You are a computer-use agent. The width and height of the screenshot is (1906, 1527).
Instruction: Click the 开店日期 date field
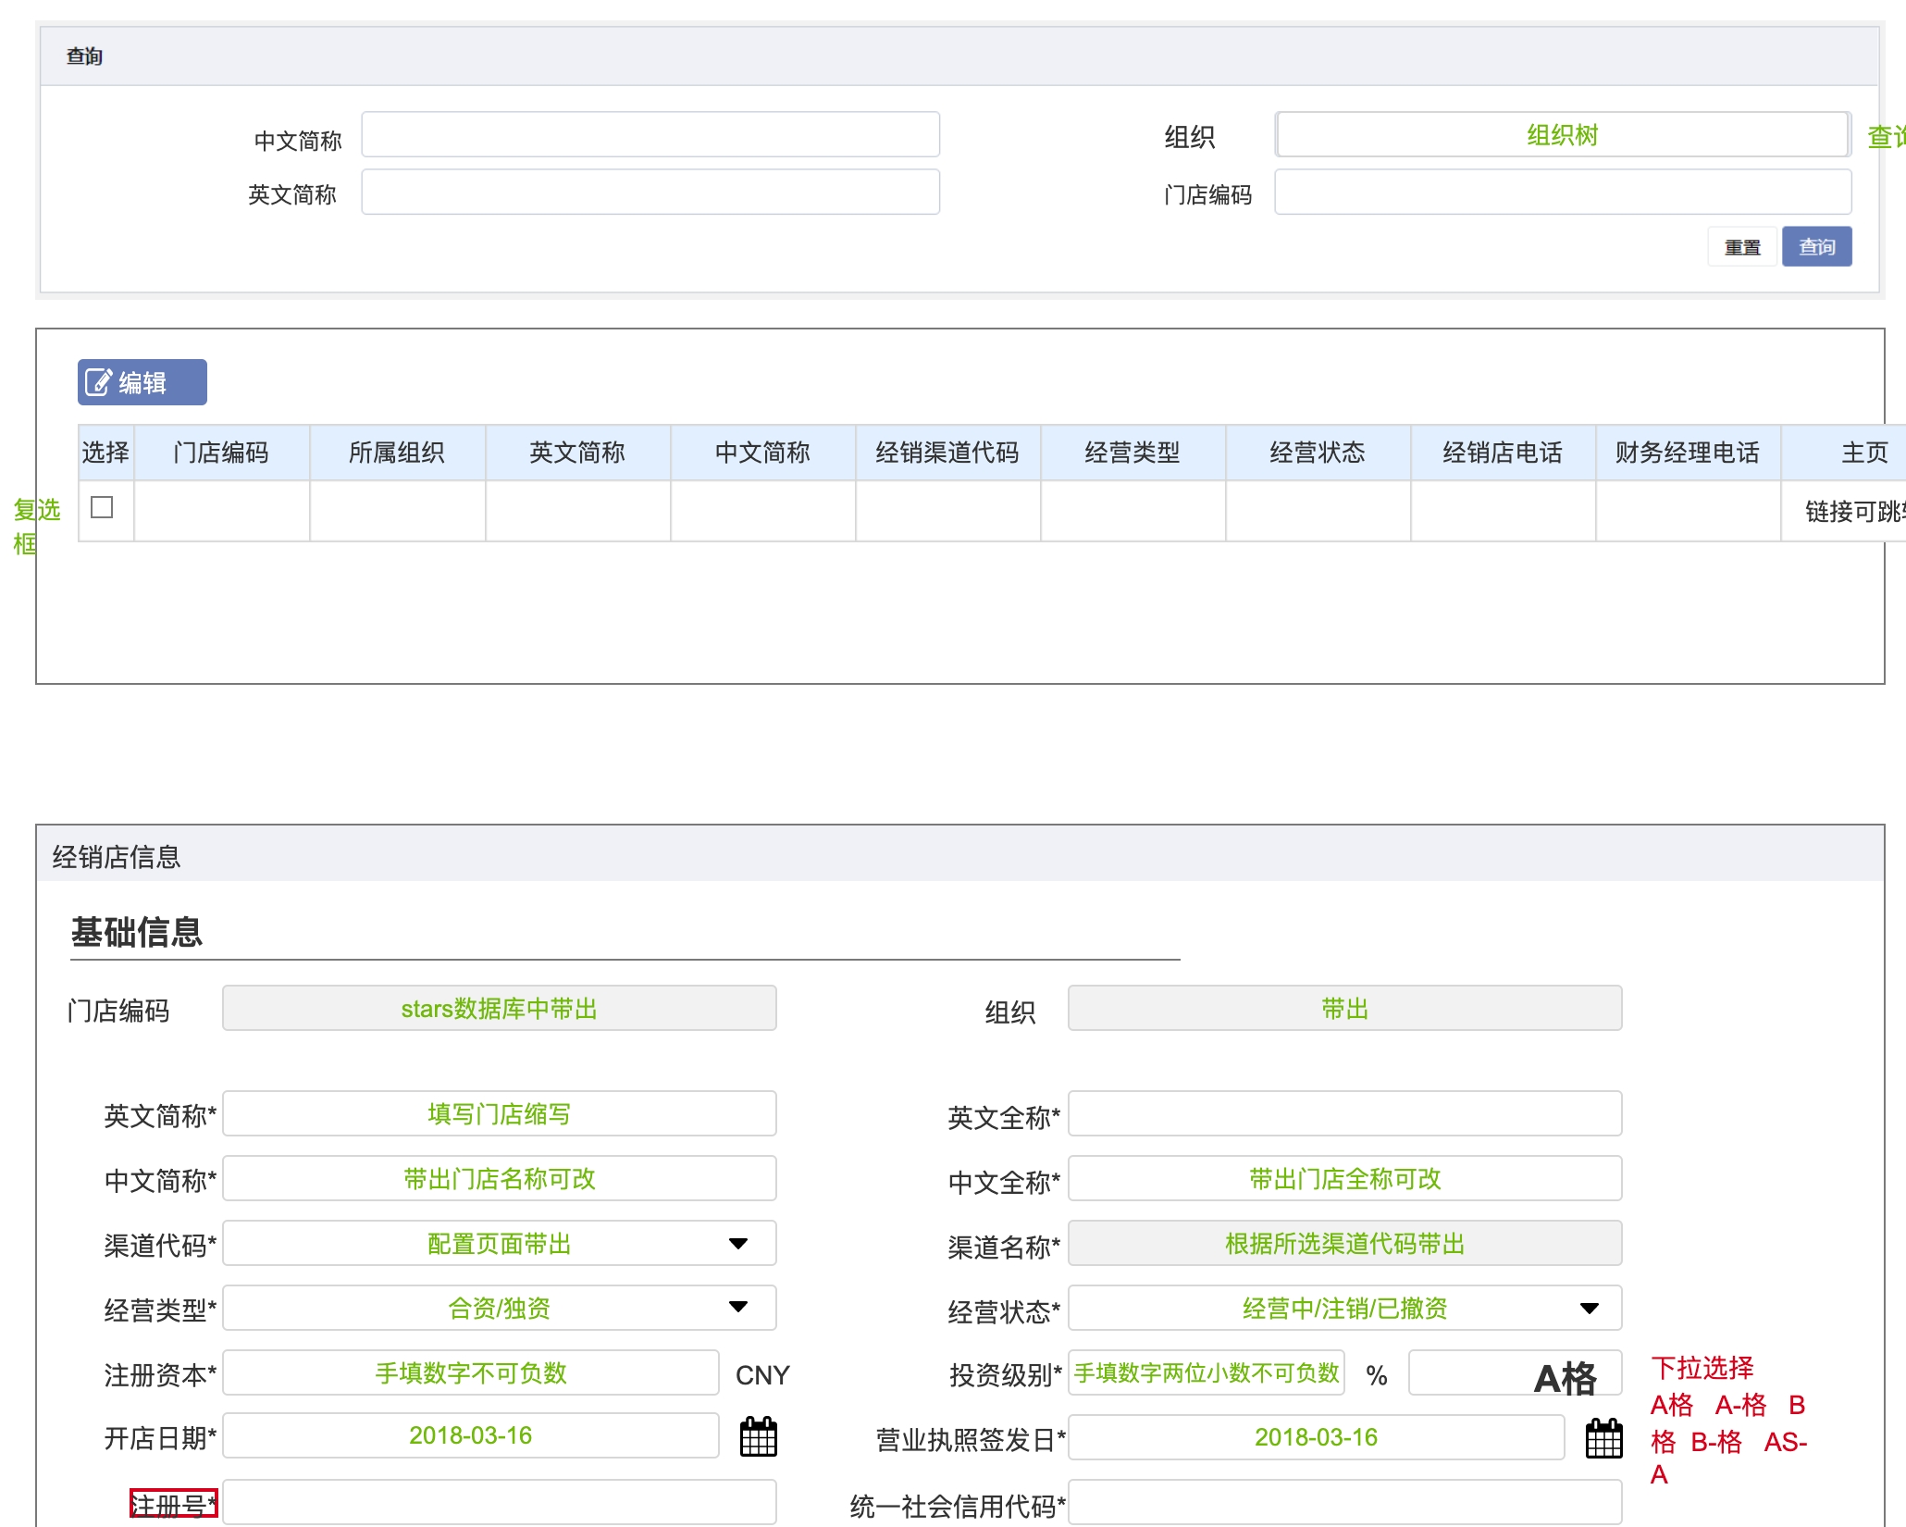(x=471, y=1435)
